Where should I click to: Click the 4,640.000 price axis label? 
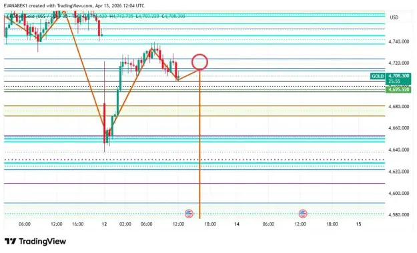pos(398,150)
